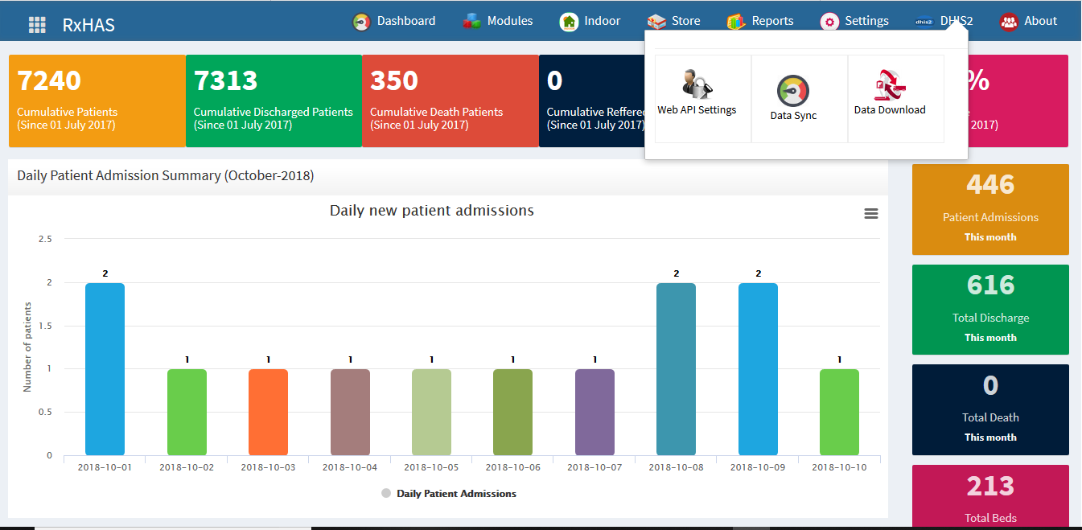Click the Number of patients axis label

pos(27,347)
